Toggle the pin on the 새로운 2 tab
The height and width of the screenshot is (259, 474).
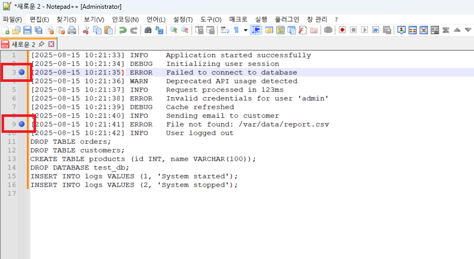[x=41, y=44]
